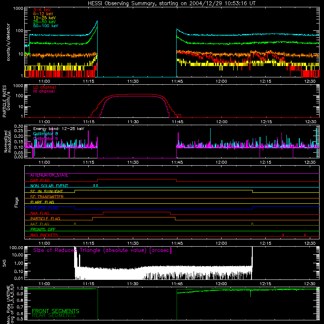Click the AAZ_FLAG label

(x=40, y=224)
